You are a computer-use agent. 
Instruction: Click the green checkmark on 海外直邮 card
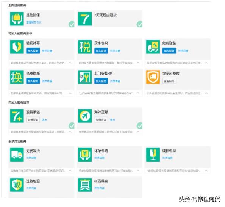pos(139,126)
